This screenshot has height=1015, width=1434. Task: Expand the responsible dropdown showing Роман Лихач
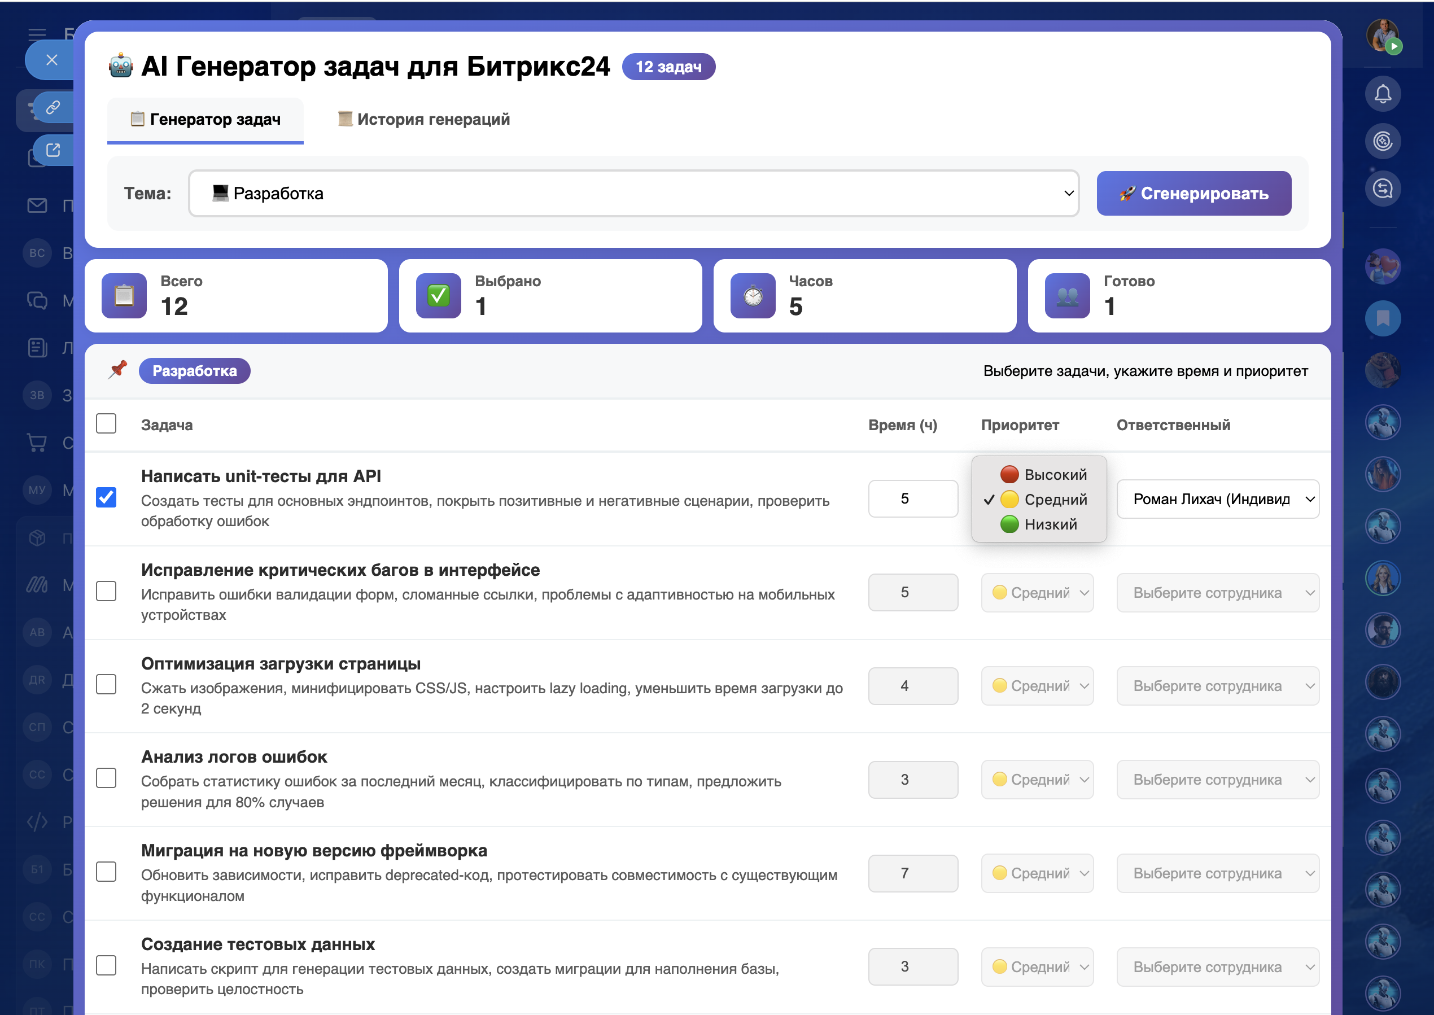coord(1217,499)
